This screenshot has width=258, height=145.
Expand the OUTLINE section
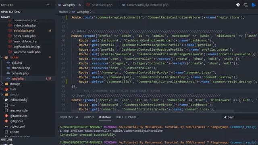coord(6,140)
